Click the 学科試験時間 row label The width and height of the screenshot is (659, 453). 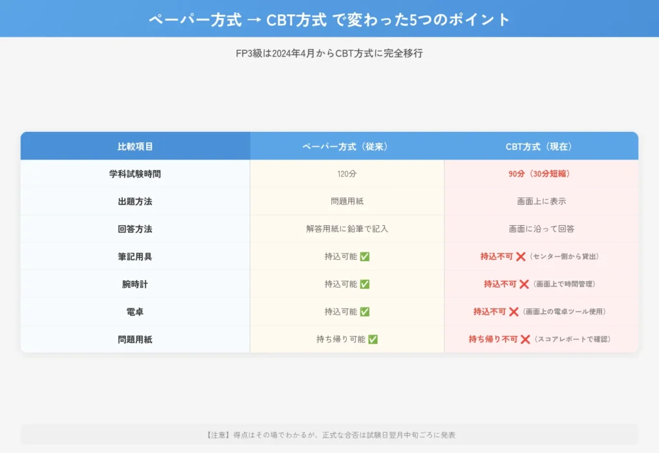coord(135,173)
